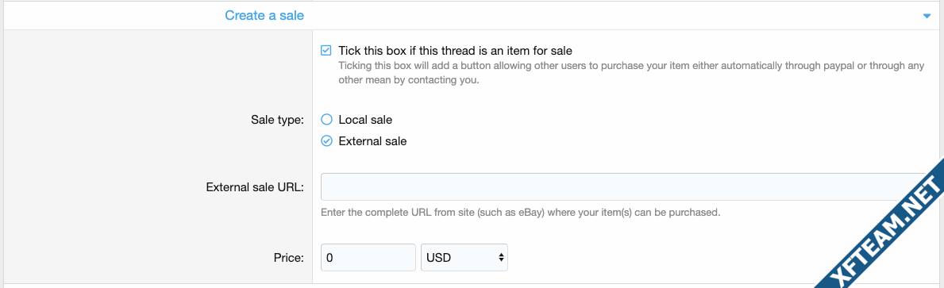Click the External sale label text
This screenshot has height=288, width=944.
pos(372,142)
